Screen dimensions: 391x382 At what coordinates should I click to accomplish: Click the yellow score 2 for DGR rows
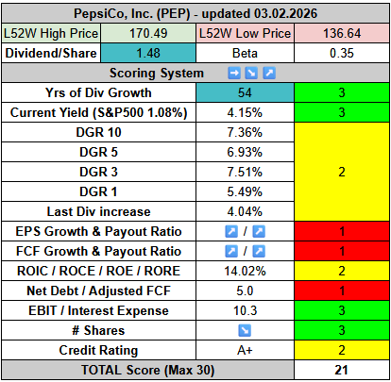(x=342, y=172)
